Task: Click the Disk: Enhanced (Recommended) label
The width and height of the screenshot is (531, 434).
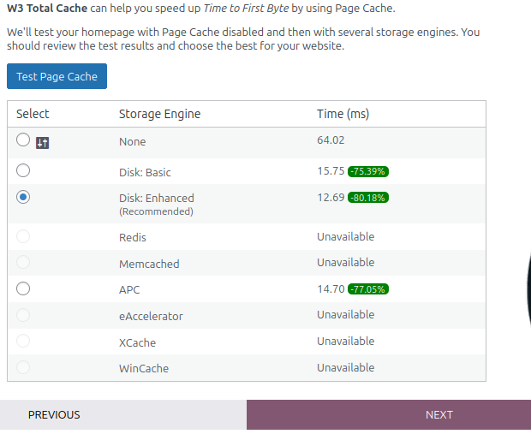Action: 157,205
